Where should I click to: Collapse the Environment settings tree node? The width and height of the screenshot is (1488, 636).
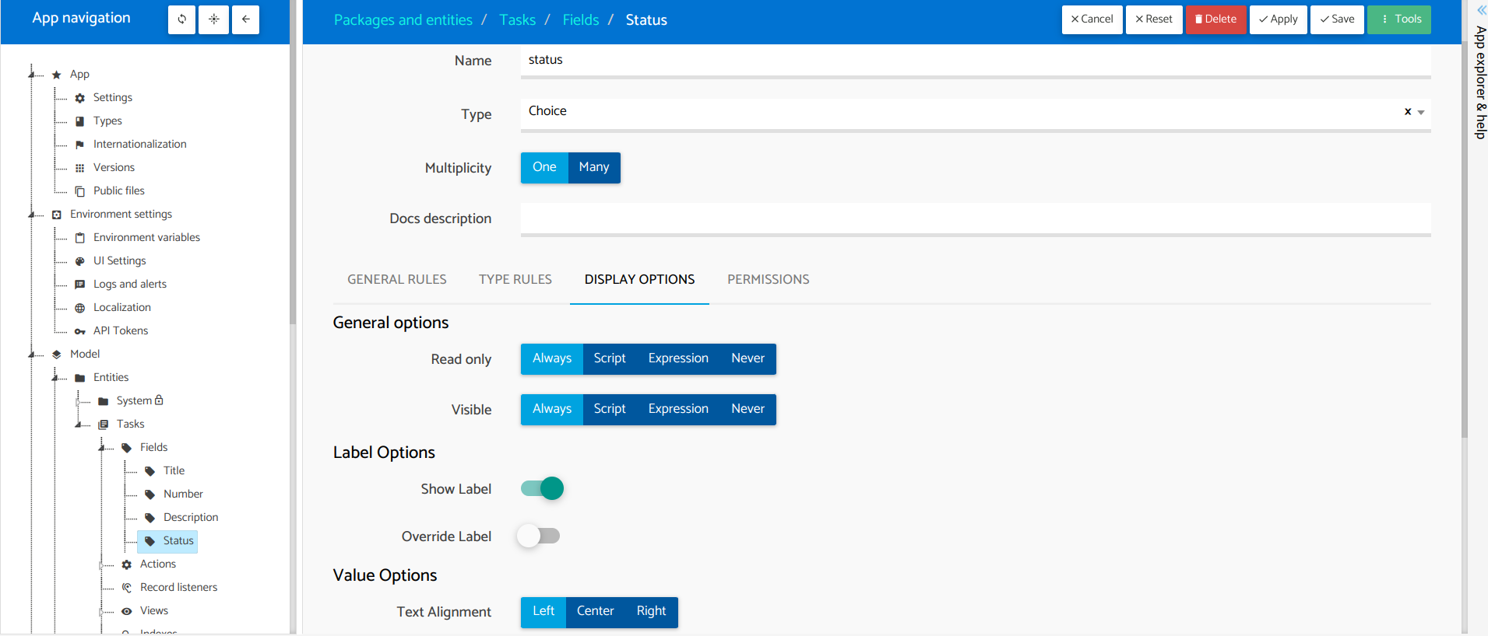coord(32,215)
